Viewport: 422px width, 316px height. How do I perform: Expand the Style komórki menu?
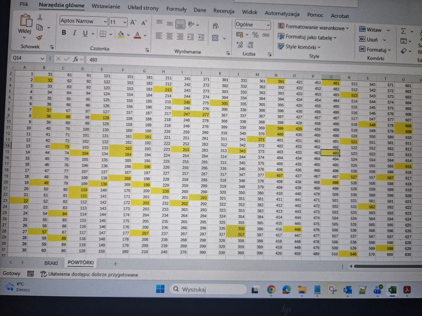pos(299,47)
